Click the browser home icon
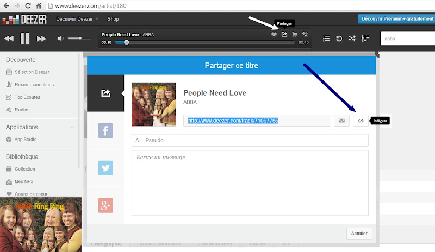This screenshot has width=435, height=252. (39, 5)
